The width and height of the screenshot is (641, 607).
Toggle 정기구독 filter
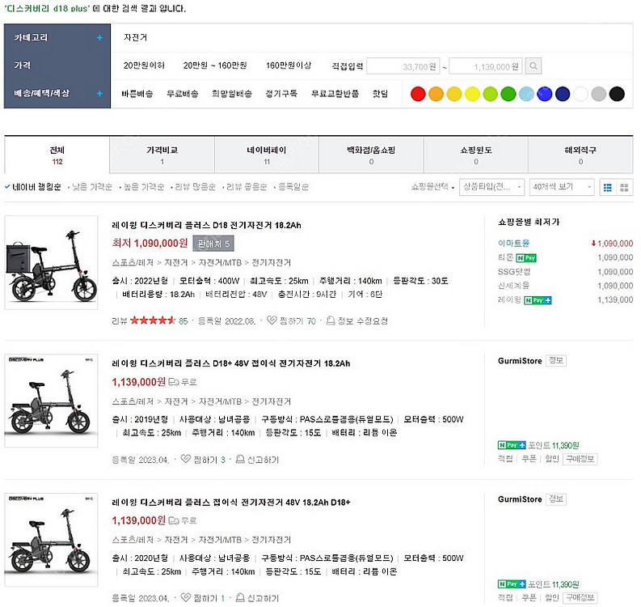click(281, 94)
